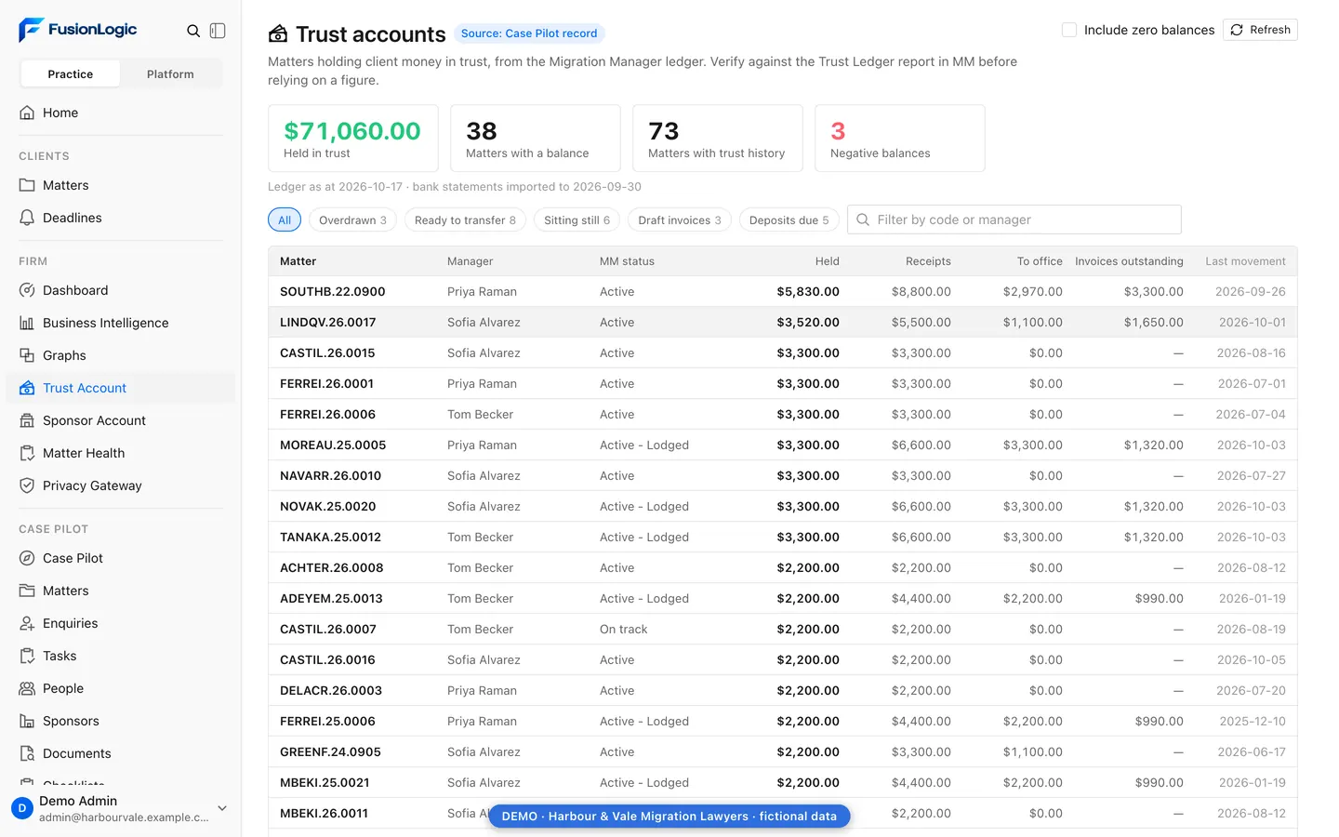This screenshot has height=837, width=1339.
Task: Click the Enquiries person icon
Action: (x=27, y=623)
